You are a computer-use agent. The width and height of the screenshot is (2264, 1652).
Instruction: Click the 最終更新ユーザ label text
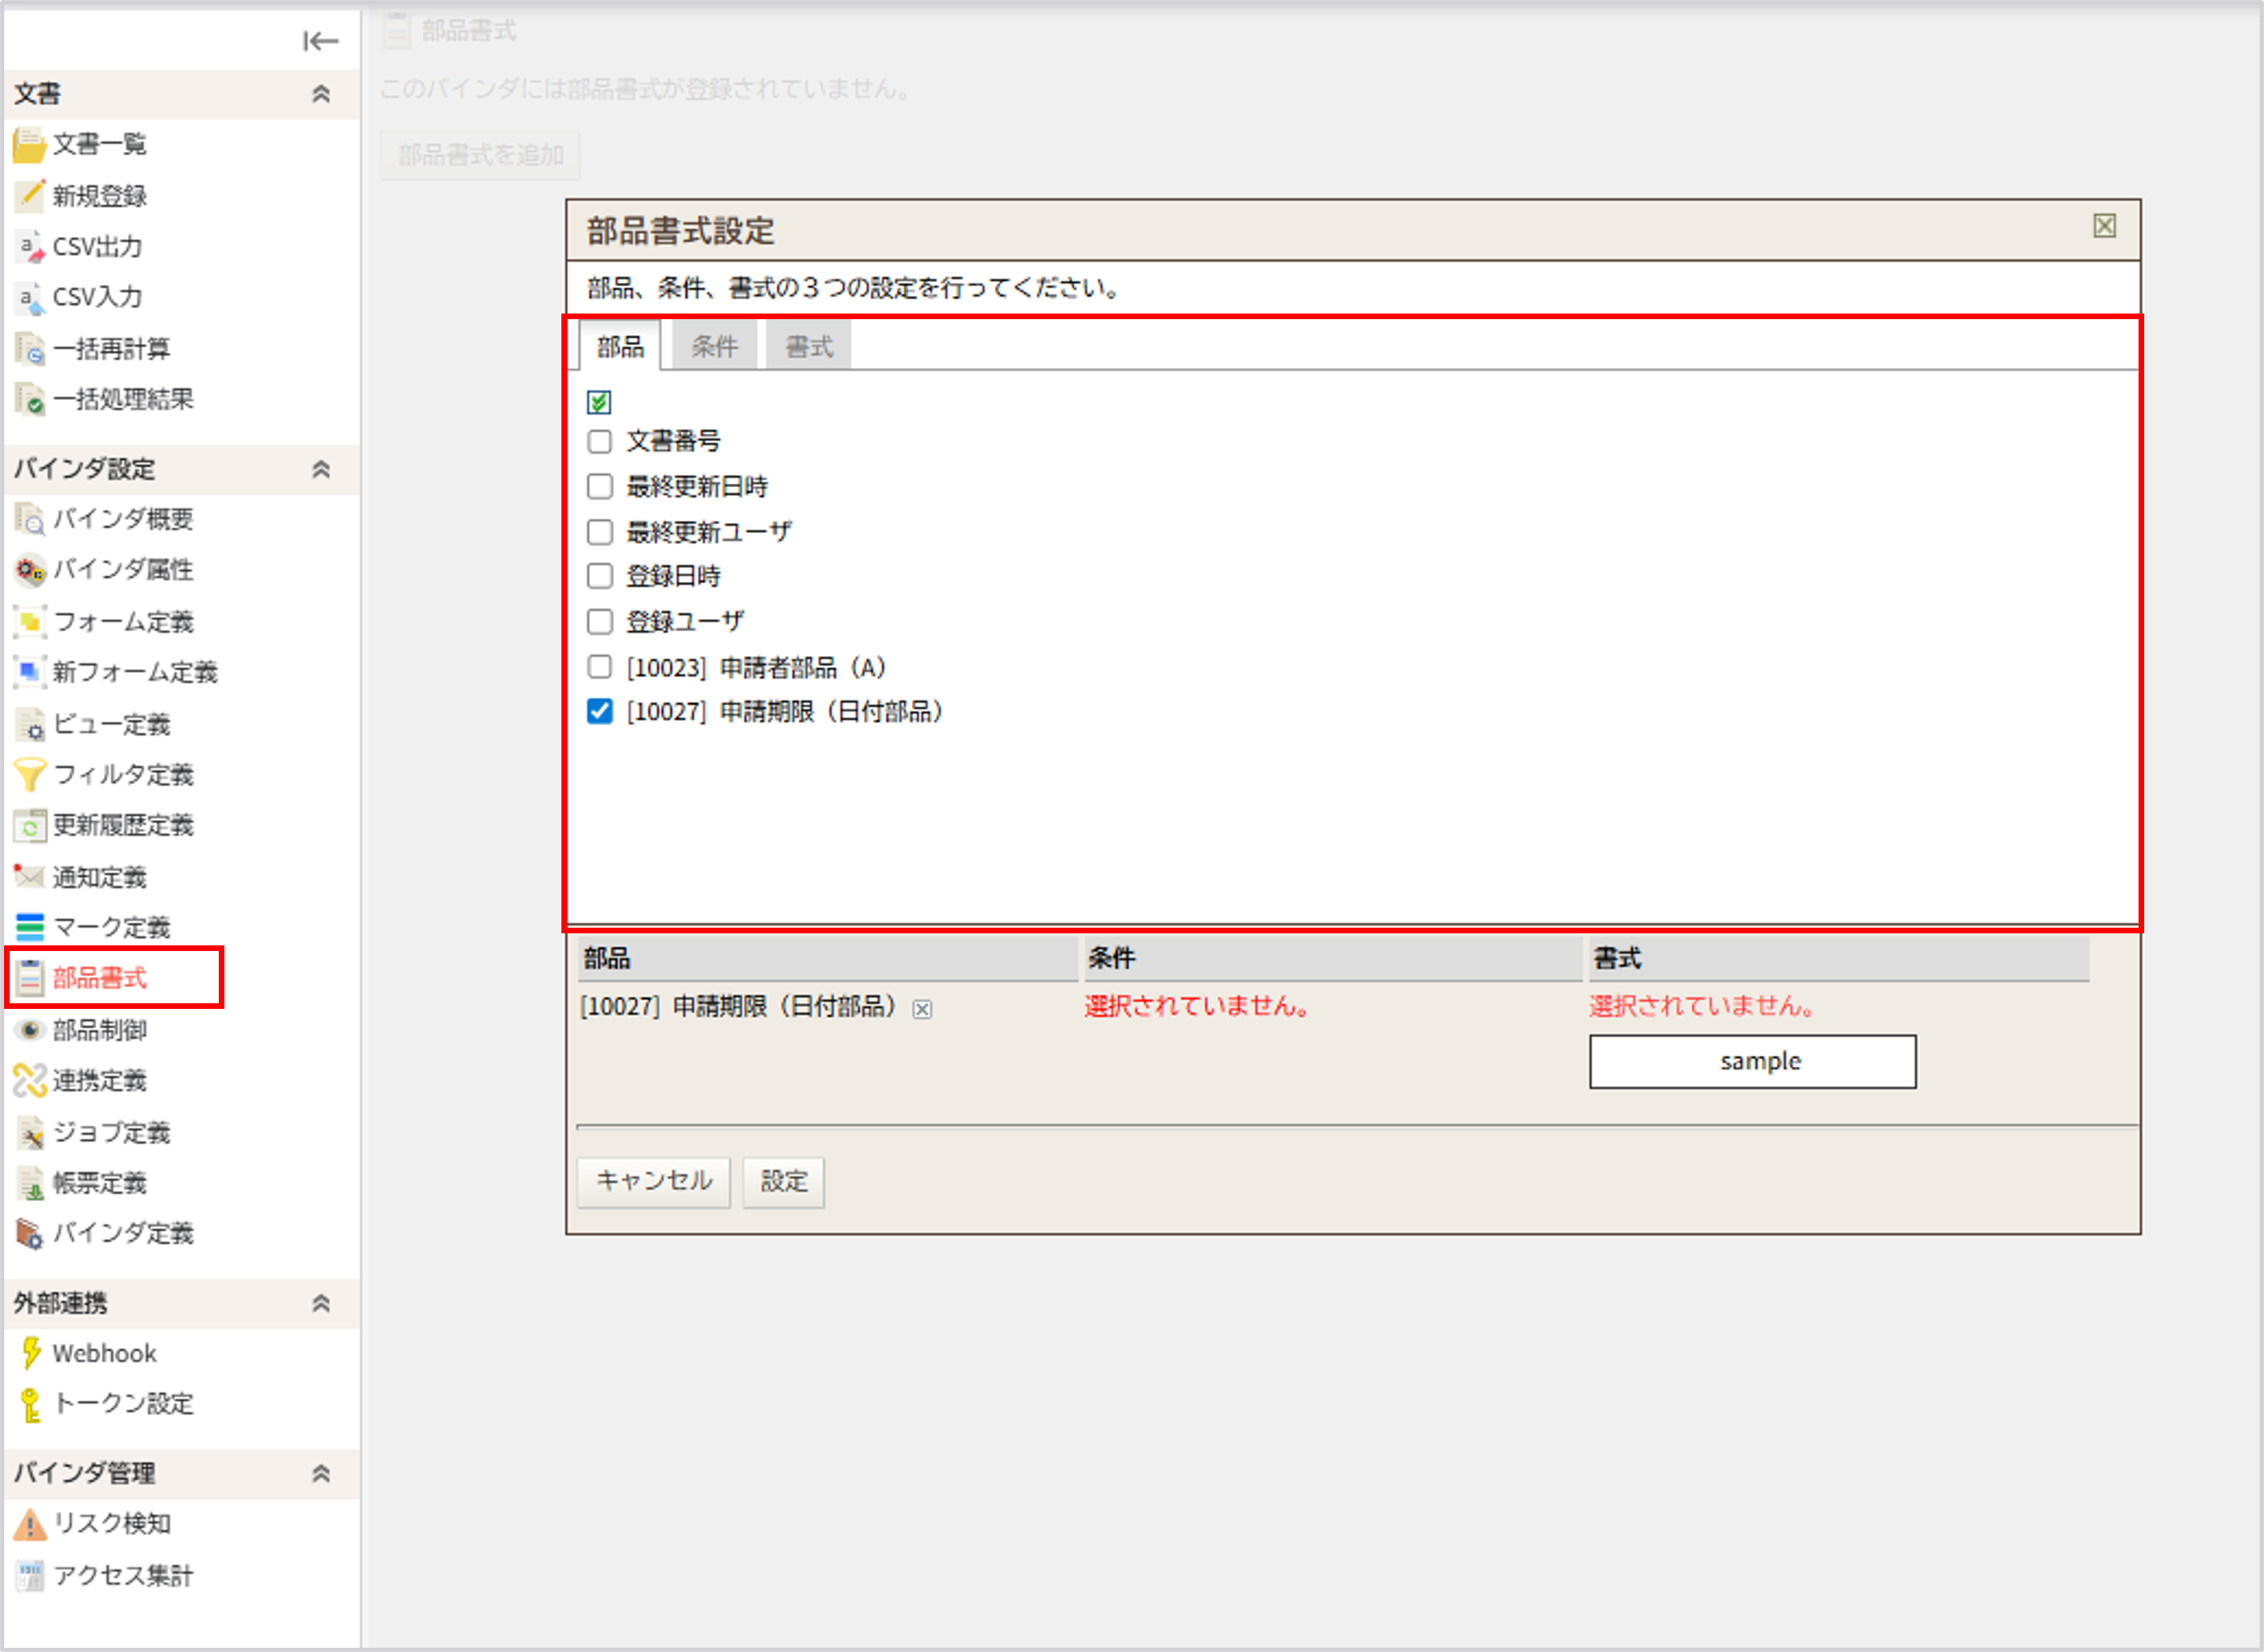pyautogui.click(x=709, y=532)
